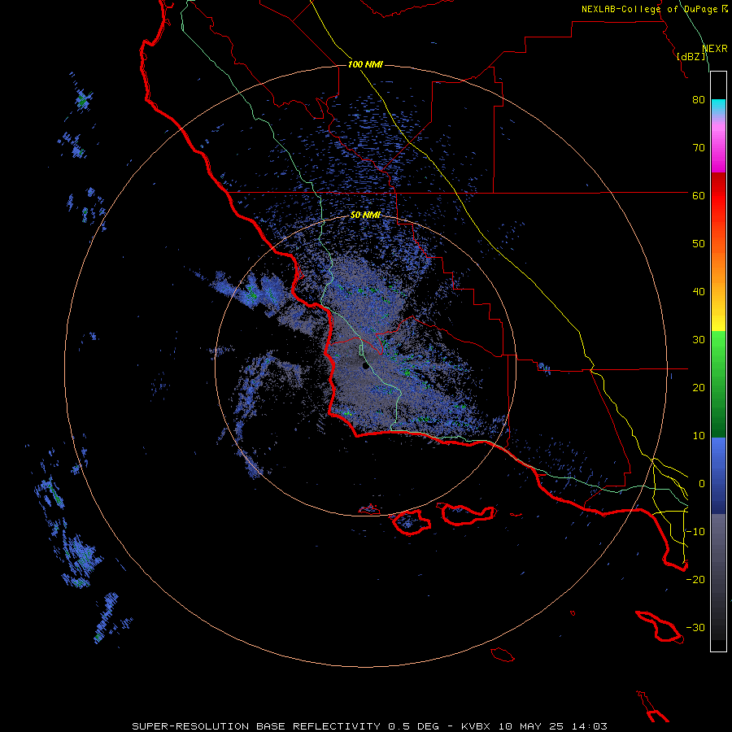Screen dimensions: 732x732
Task: Click the 10 value on the dBZ scale
Action: 699,436
